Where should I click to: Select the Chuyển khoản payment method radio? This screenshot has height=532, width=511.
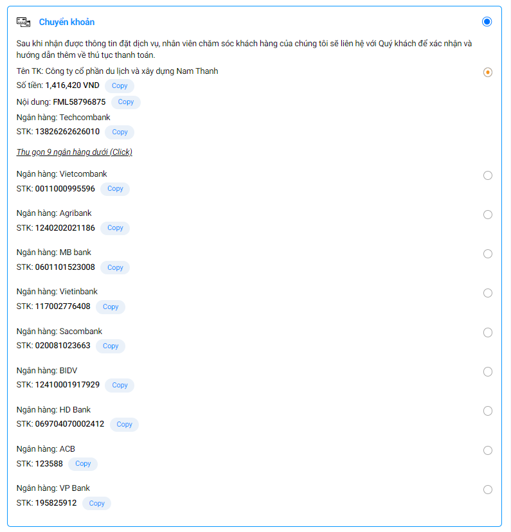pos(487,22)
